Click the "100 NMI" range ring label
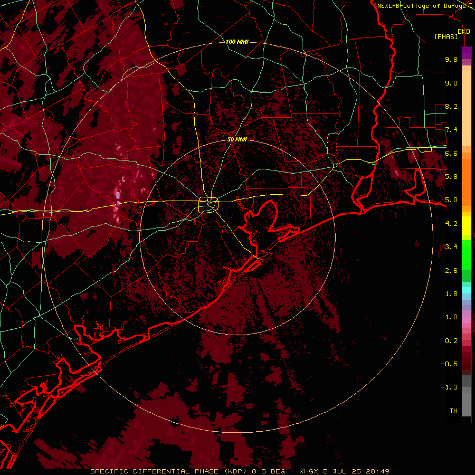 click(237, 42)
